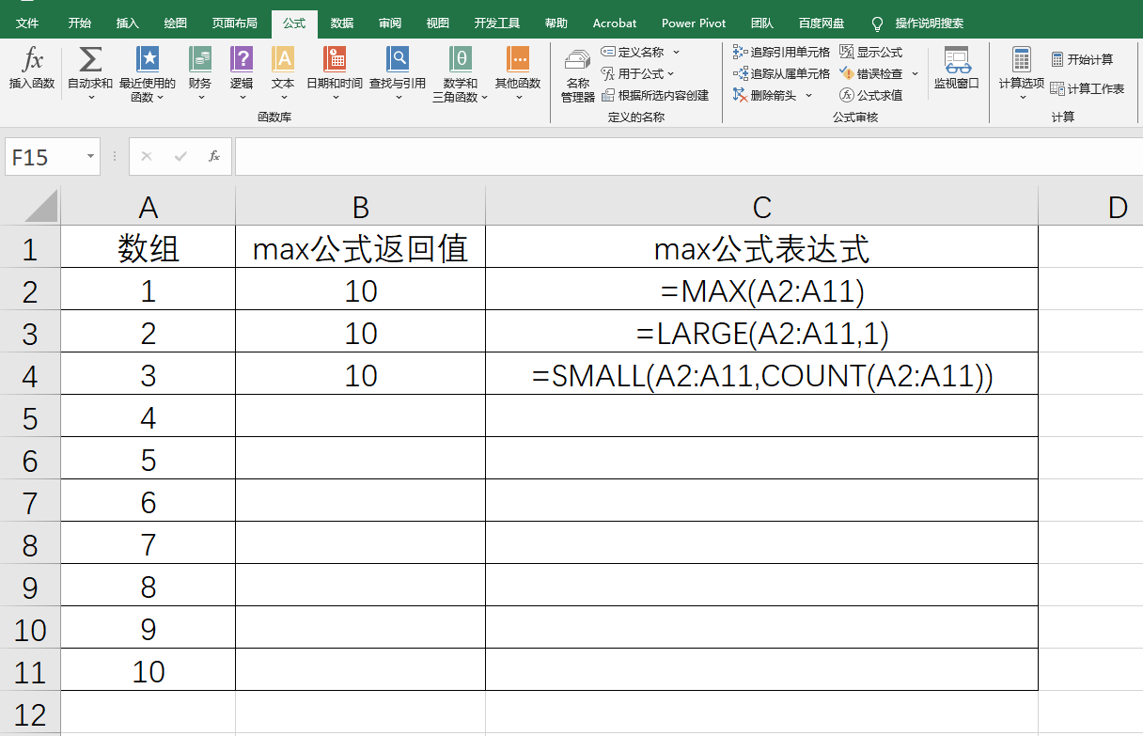Switch to the Review (审阅) tab
Viewport: 1143px width, 736px height.
point(390,23)
